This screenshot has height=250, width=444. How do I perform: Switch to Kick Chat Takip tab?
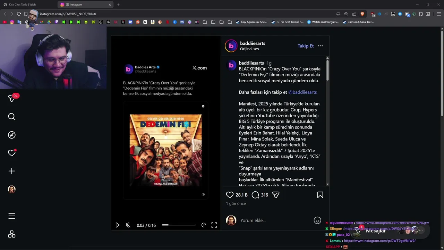pos(22,5)
